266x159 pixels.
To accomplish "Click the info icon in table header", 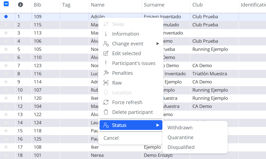I will point(20,5).
